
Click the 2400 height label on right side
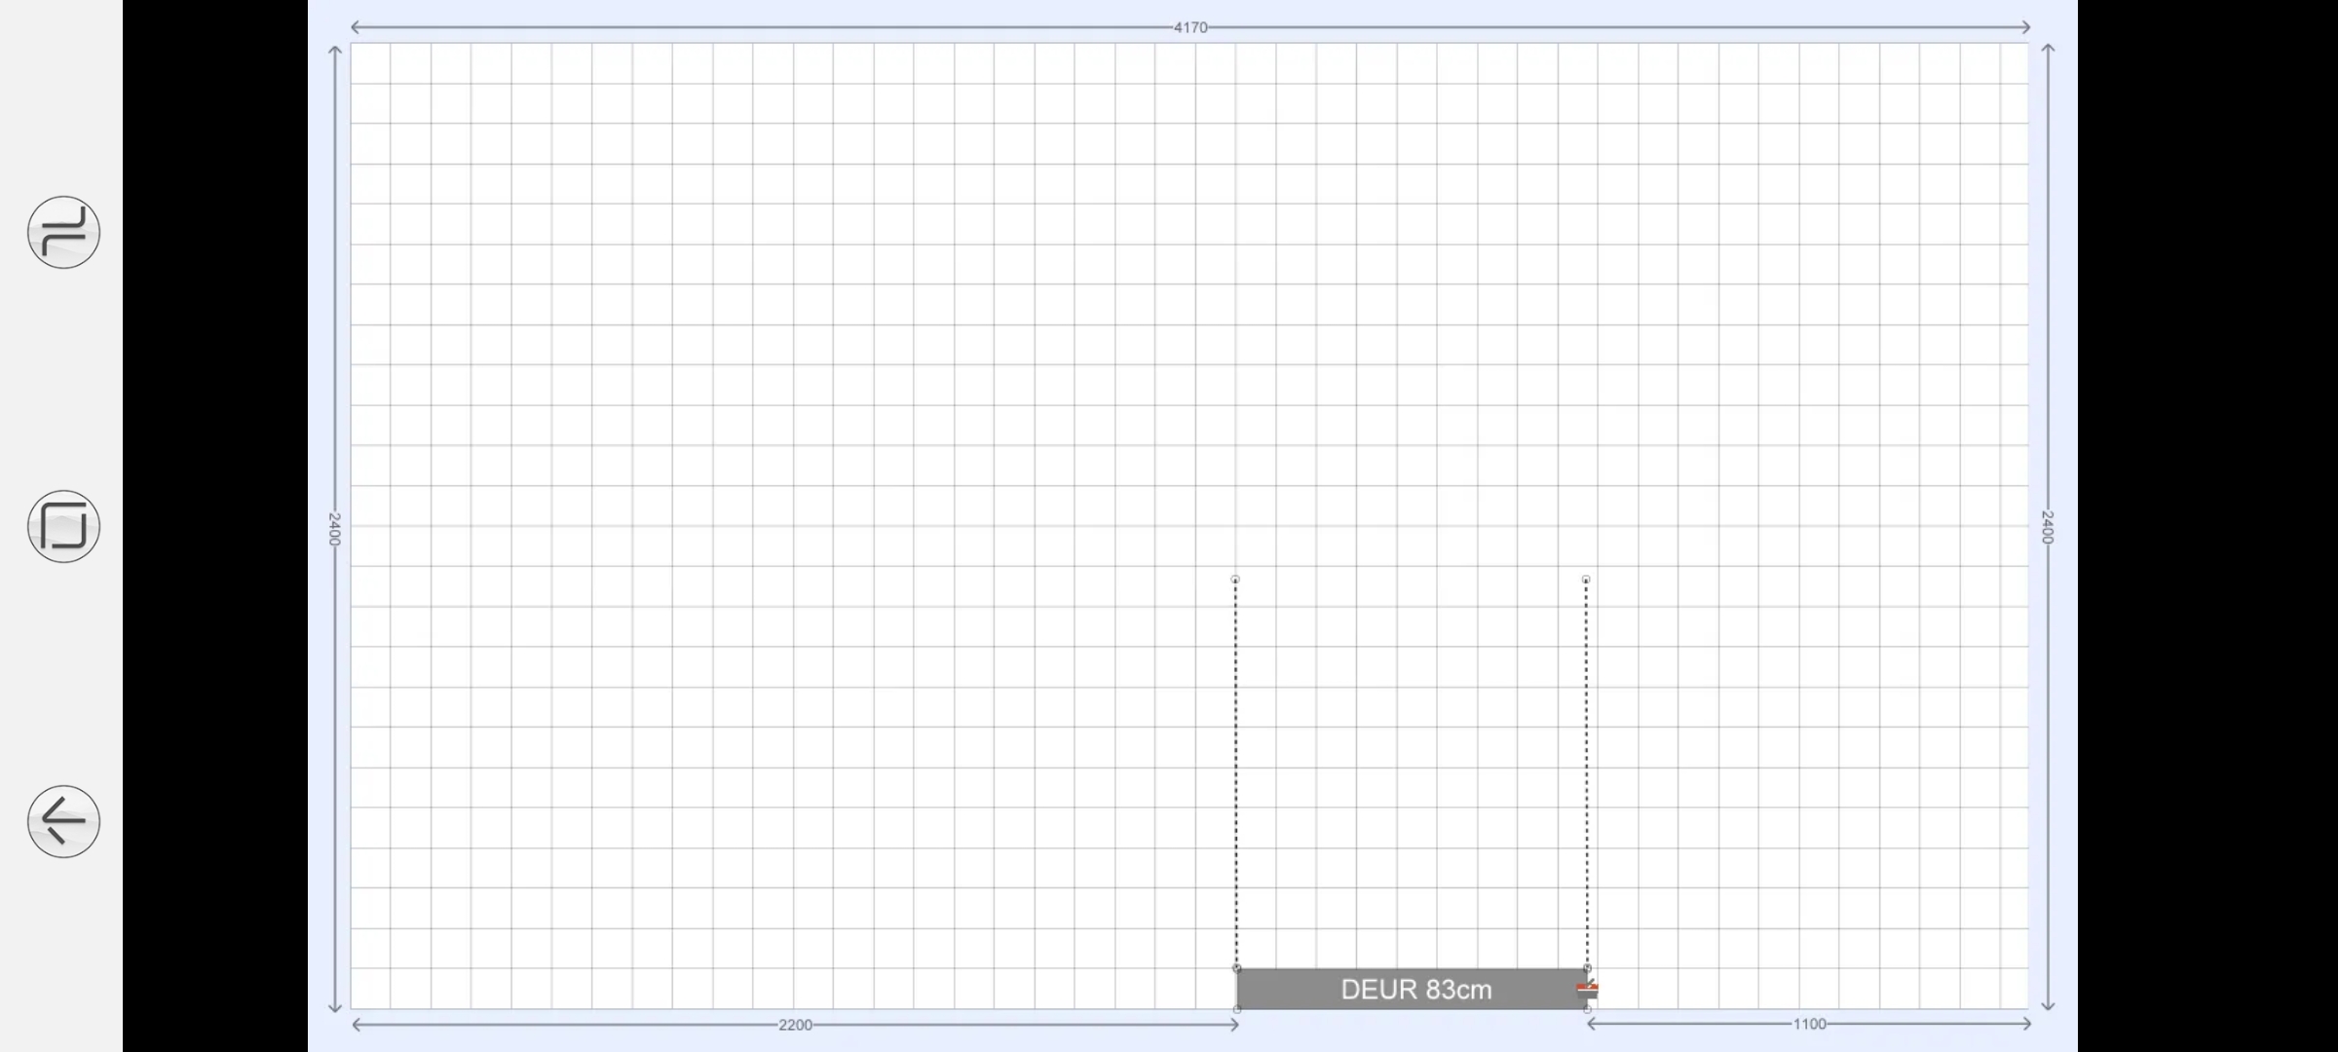tap(2048, 527)
